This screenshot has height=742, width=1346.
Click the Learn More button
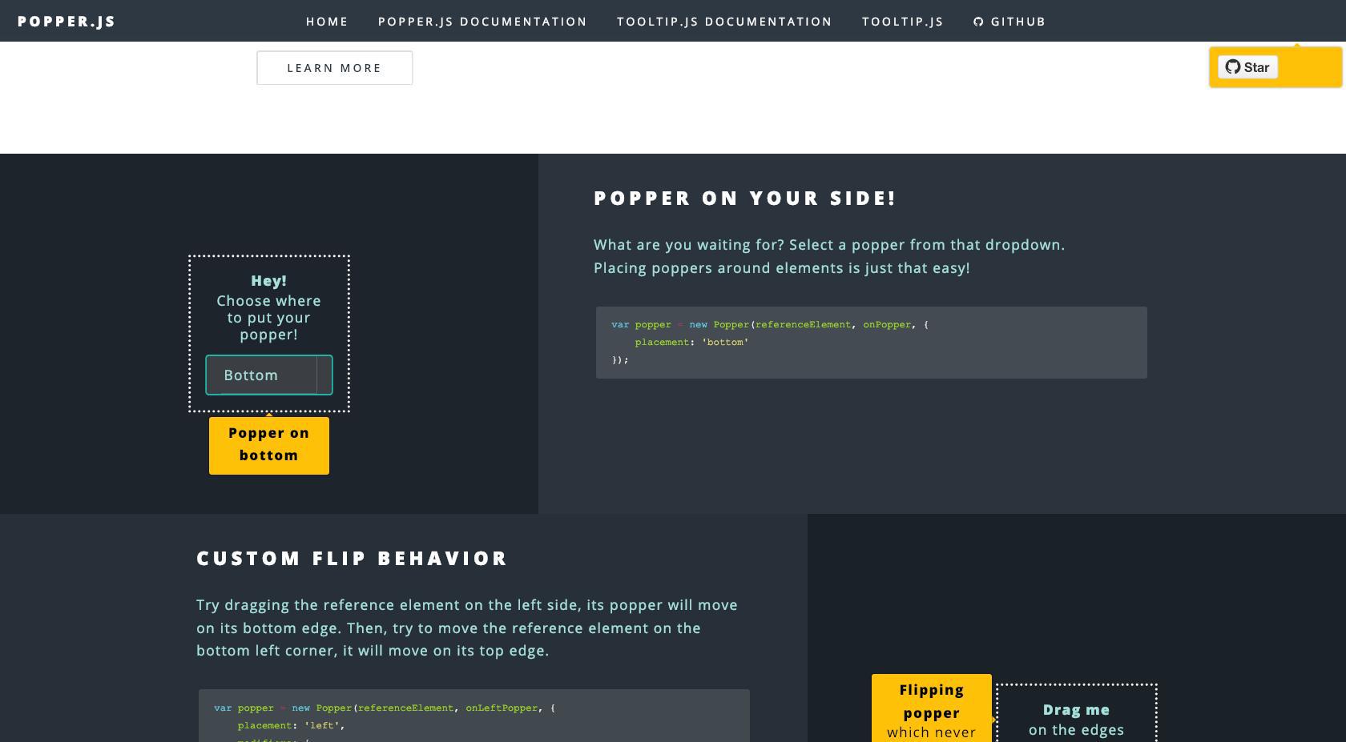[x=334, y=68]
